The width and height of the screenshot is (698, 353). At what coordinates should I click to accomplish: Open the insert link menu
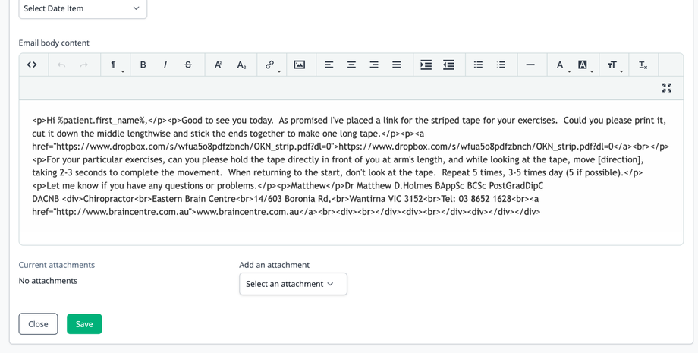coord(272,65)
